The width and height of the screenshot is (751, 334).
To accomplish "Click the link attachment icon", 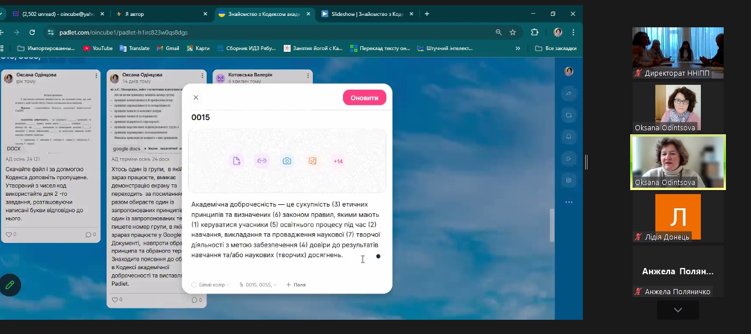I will 262,161.
